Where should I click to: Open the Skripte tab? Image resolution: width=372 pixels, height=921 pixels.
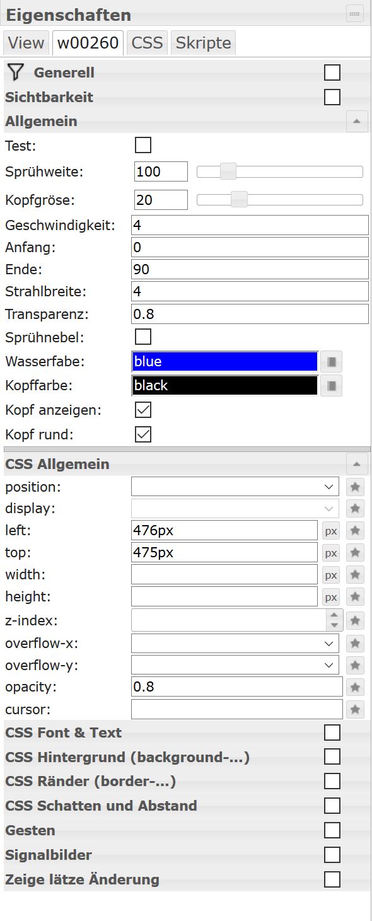coord(203,43)
